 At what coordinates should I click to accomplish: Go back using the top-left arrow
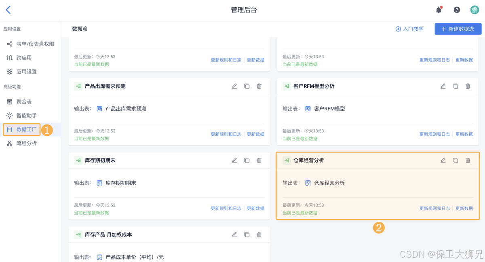tap(8, 10)
